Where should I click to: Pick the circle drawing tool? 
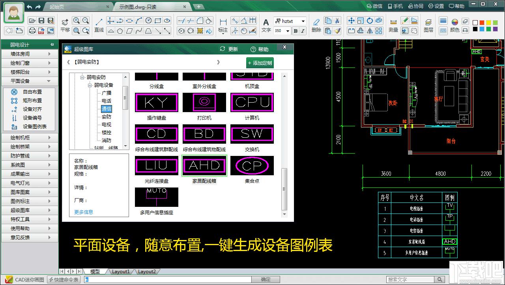point(148,21)
